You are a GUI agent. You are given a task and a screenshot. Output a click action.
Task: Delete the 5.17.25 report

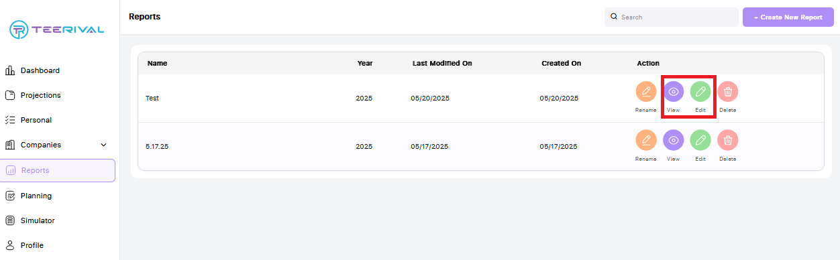(728, 140)
